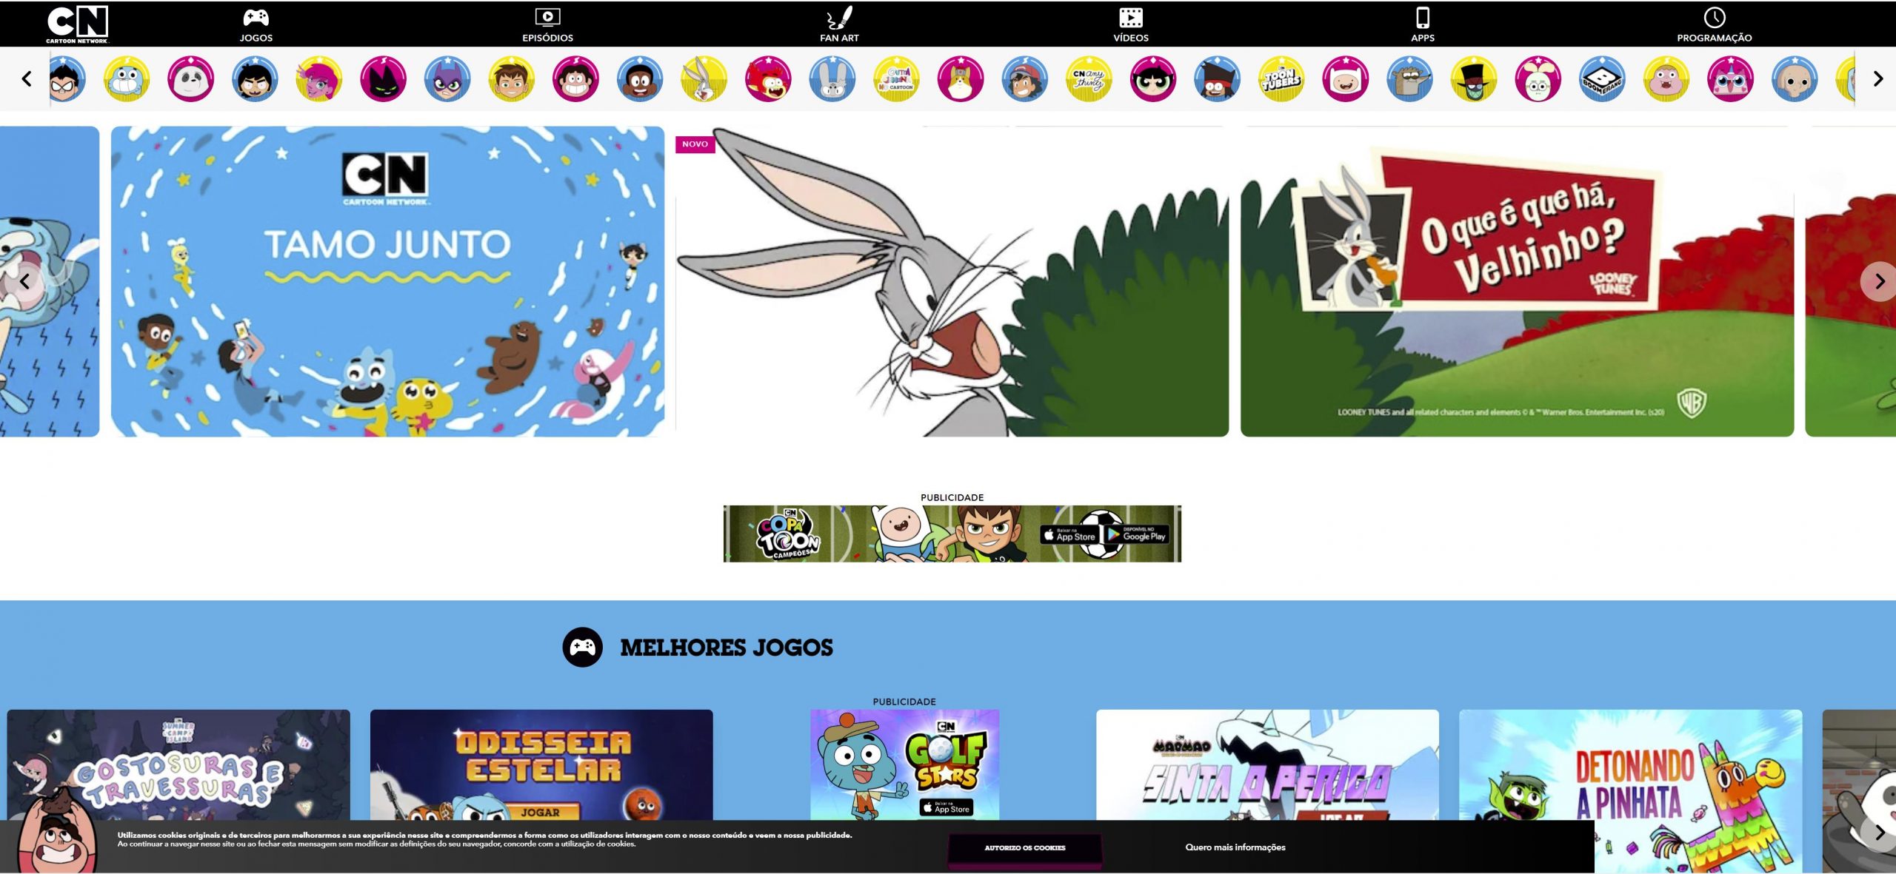Open the Apps page
The image size is (1896, 874).
(x=1423, y=25)
